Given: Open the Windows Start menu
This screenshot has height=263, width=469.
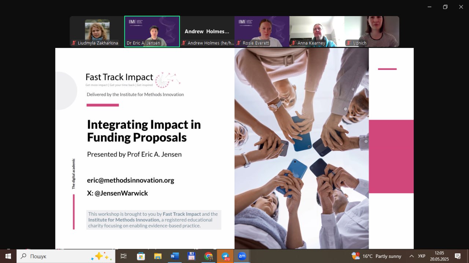Looking at the screenshot, I should [x=8, y=256].
